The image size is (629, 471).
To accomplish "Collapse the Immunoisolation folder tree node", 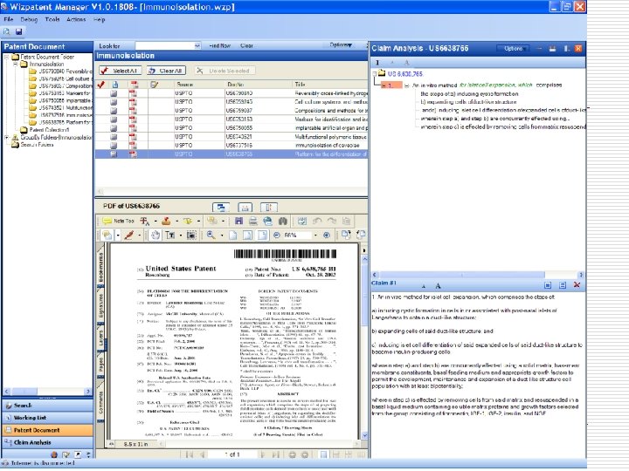I will tap(15, 64).
